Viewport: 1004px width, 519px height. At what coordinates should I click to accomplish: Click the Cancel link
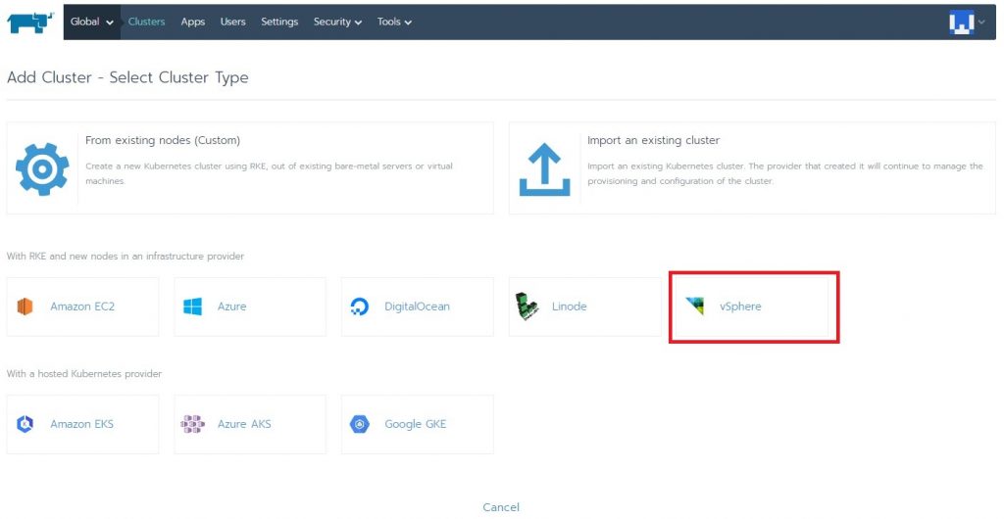(x=501, y=507)
